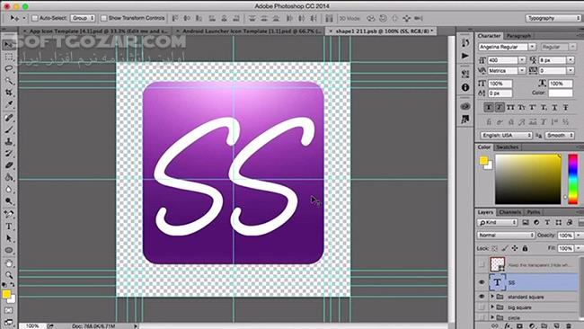
Task: Expand the standard square layer group
Action: coord(492,297)
